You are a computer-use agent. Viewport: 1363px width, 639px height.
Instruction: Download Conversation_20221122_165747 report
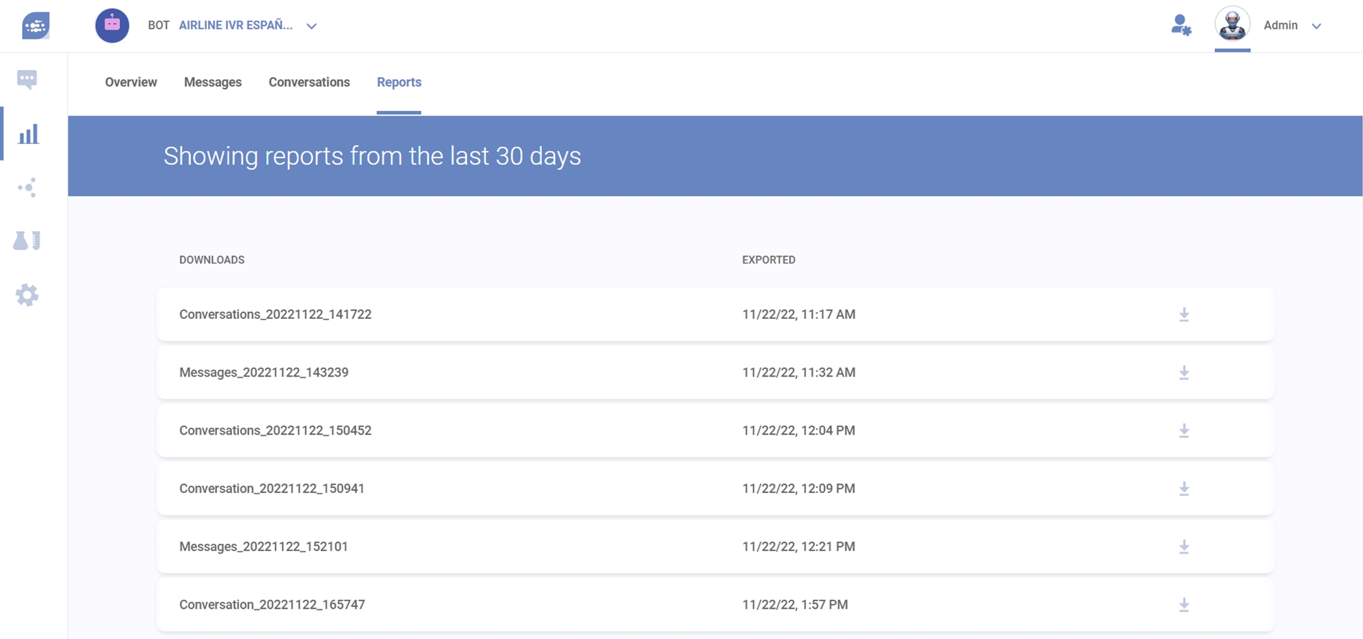point(1183,605)
